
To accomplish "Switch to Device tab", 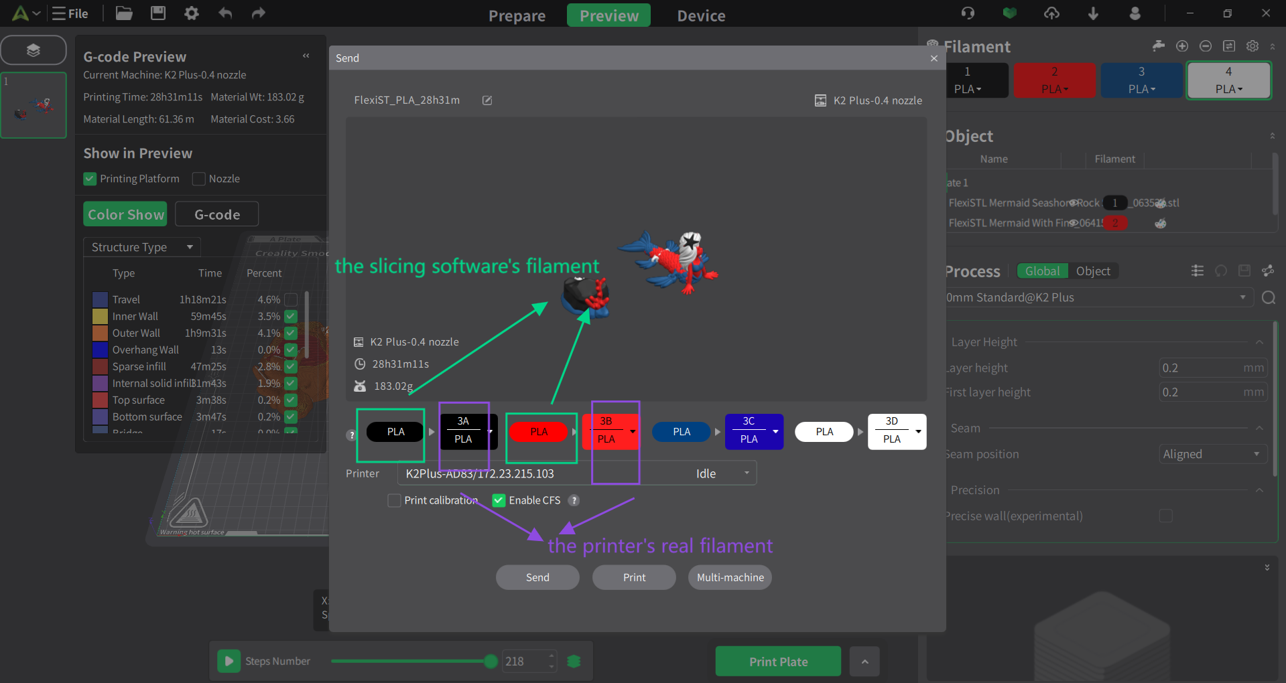I will (701, 15).
